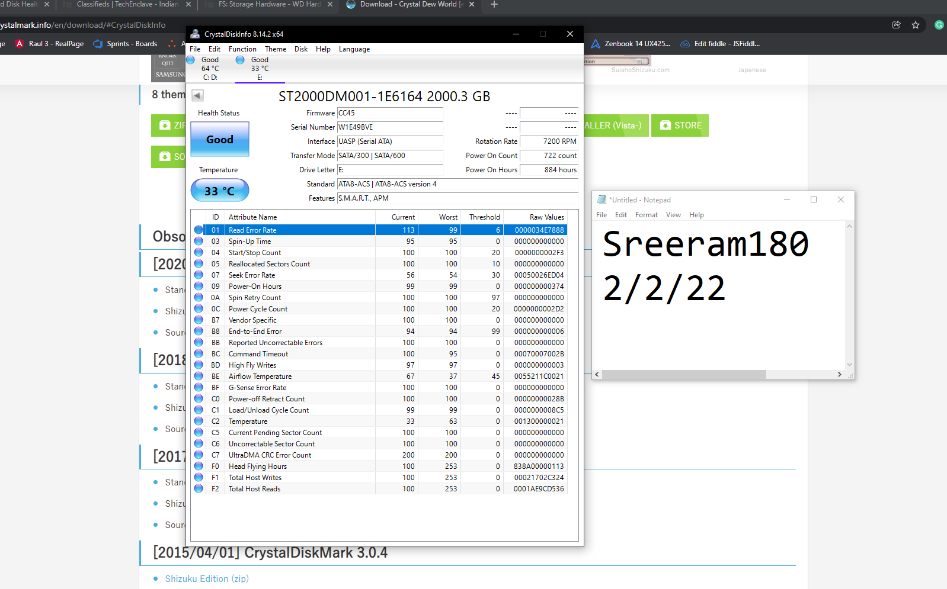Click Notepad's vertical scroll up arrow
This screenshot has height=589, width=947.
pyautogui.click(x=849, y=226)
